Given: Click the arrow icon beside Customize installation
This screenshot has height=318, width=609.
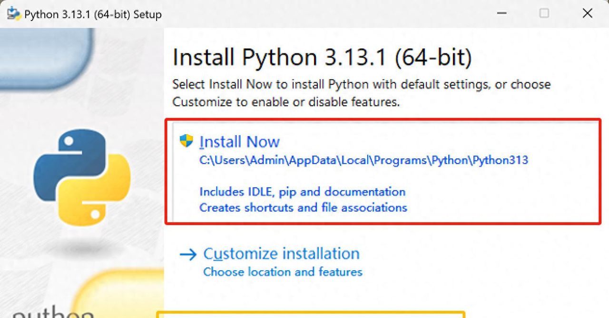Looking at the screenshot, I should 188,254.
